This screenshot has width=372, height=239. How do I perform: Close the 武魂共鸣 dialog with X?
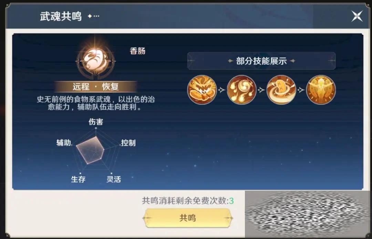pos(357,16)
